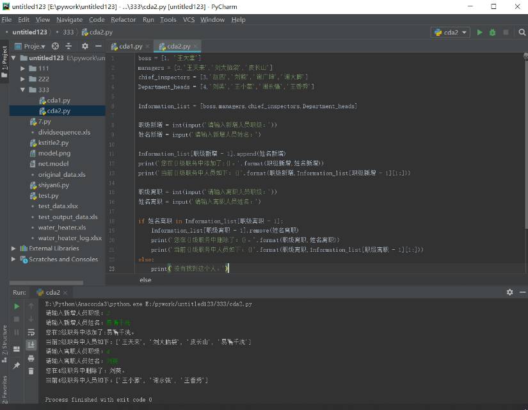
Task: Open the Run panel settings gear
Action: click(509, 292)
